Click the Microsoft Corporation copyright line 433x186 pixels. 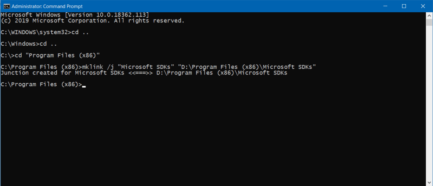92,20
